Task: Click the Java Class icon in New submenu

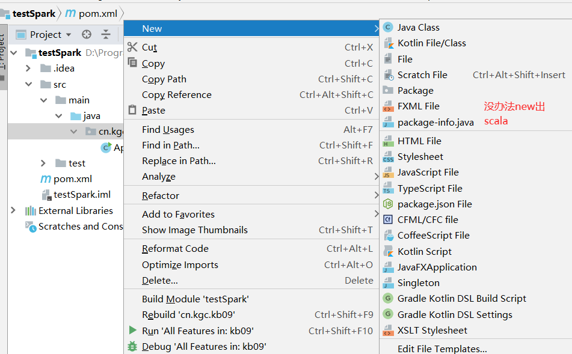Action: pyautogui.click(x=388, y=27)
